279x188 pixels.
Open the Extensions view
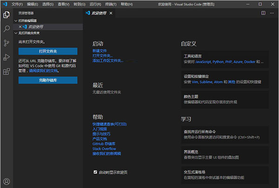click(7, 71)
